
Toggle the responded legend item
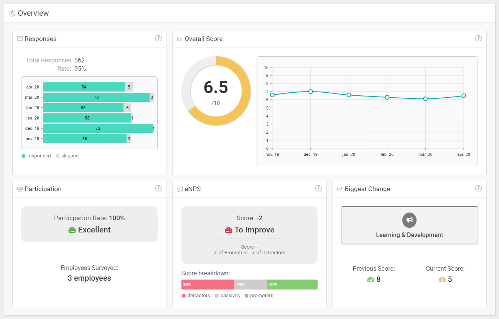pyautogui.click(x=36, y=156)
